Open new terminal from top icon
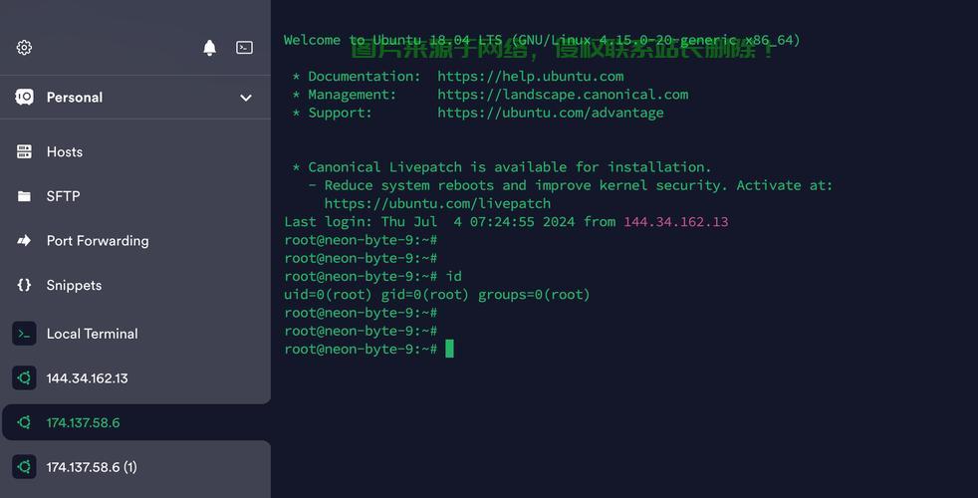Screen dimensions: 978x498 (x=244, y=48)
